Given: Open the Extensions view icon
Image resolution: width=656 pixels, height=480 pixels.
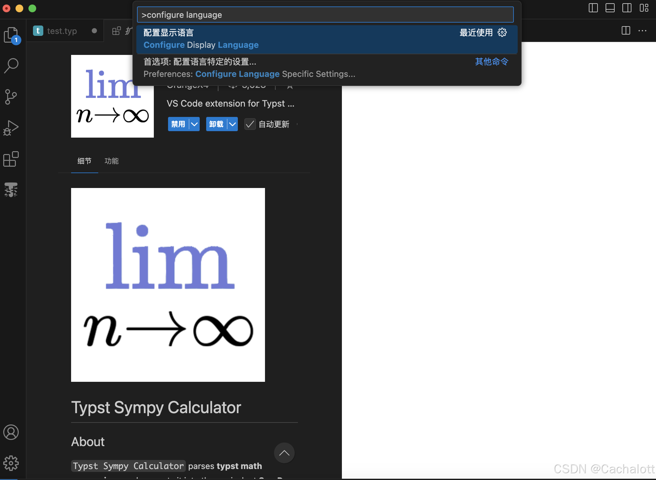Looking at the screenshot, I should pos(11,159).
